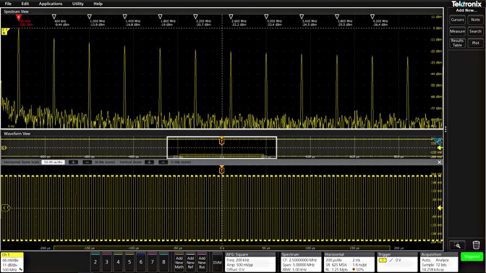Select the 3.800 MHz peak marker triangle
486x273 pixels.
click(x=336, y=17)
